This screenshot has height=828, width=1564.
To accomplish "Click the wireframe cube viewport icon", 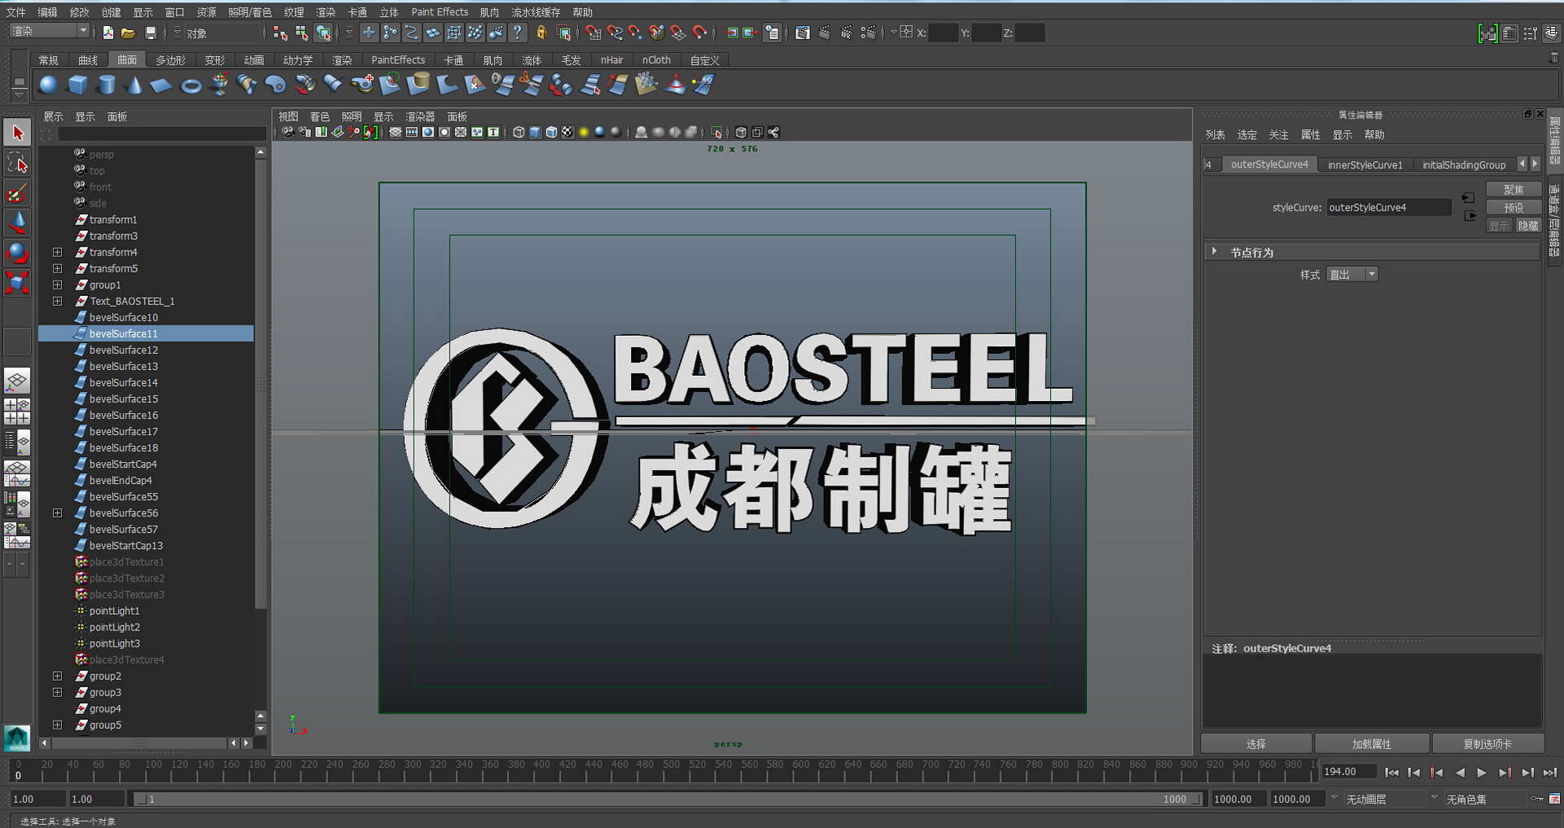I will pos(519,133).
